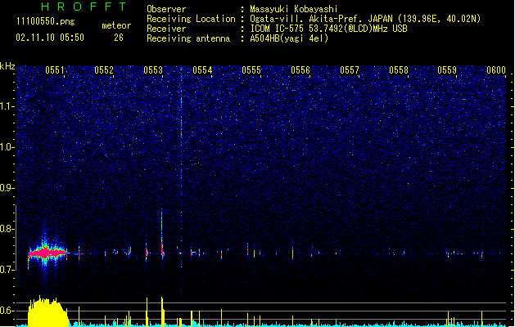Click the timestamp 02.11.10 05:50
Screen dimensions: 515x327
(x=50, y=38)
